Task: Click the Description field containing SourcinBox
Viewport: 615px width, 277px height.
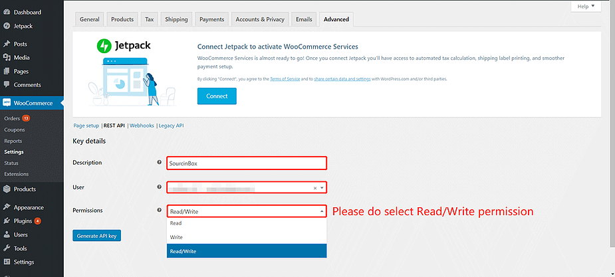Action: [247, 163]
